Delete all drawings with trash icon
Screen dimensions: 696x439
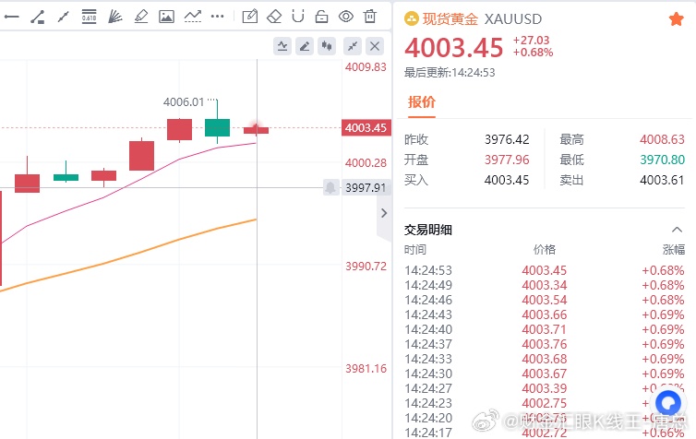point(370,17)
